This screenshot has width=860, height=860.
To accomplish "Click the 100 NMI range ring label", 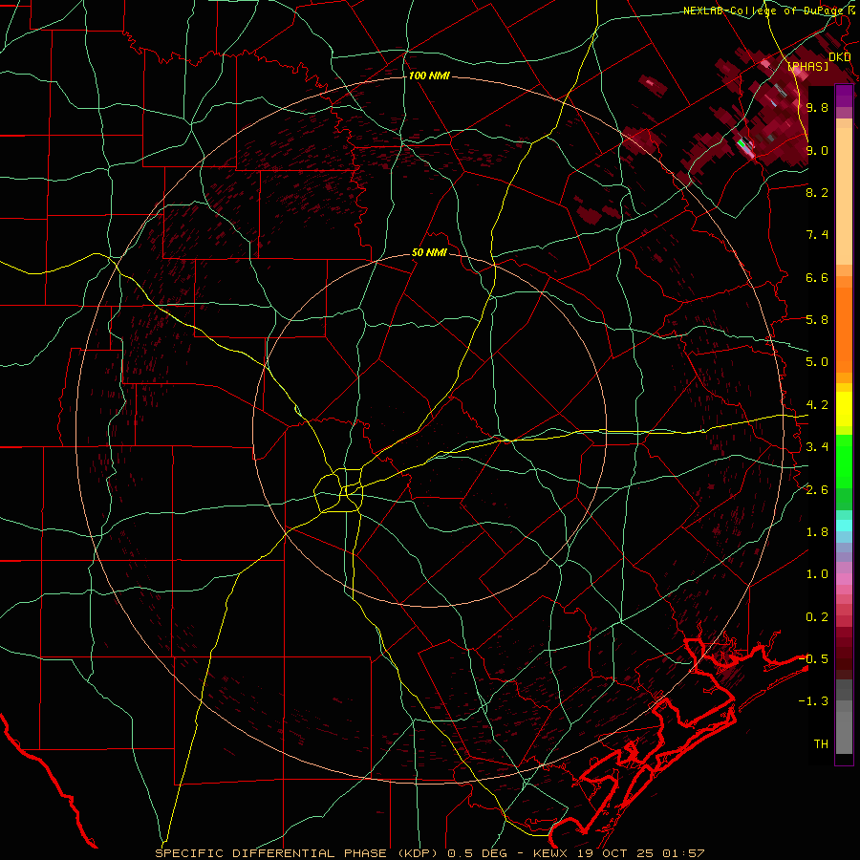I will coord(429,75).
